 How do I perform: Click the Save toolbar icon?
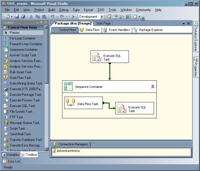(16, 16)
